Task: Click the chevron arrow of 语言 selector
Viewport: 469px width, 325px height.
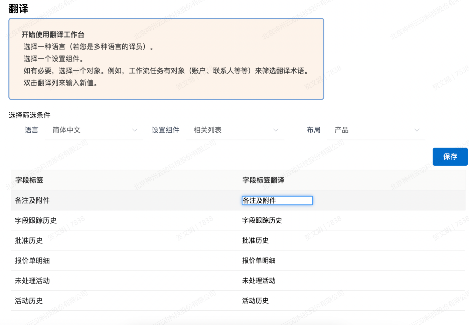Action: click(135, 130)
